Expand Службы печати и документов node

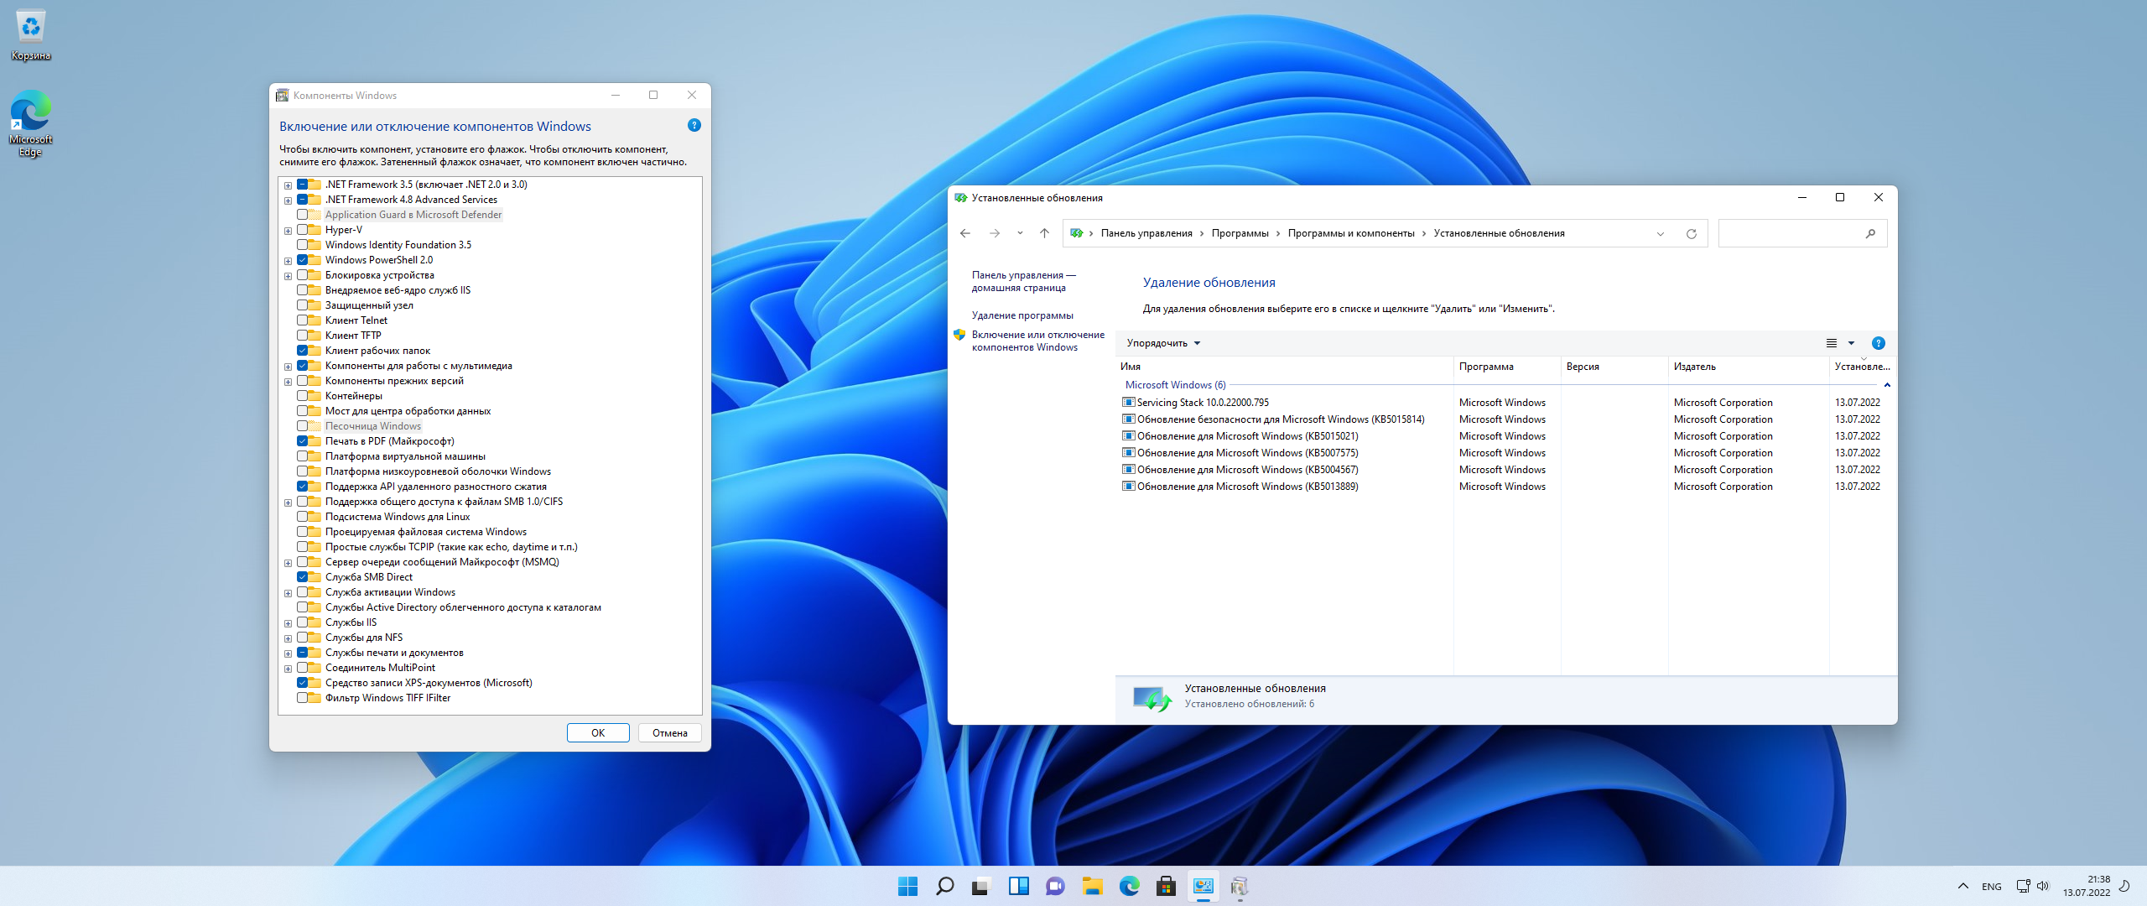288,653
